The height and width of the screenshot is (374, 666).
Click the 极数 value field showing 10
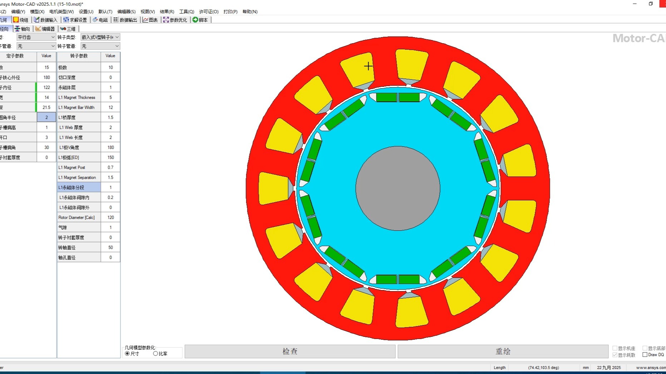pyautogui.click(x=110, y=68)
